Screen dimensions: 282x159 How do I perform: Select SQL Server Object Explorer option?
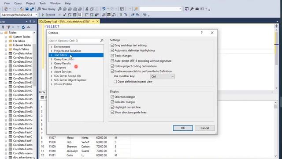click(70, 80)
